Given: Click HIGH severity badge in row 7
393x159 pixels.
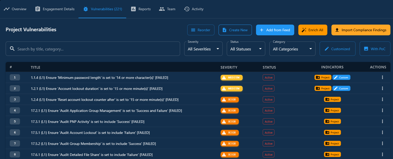Looking at the screenshot, I should click(230, 143).
